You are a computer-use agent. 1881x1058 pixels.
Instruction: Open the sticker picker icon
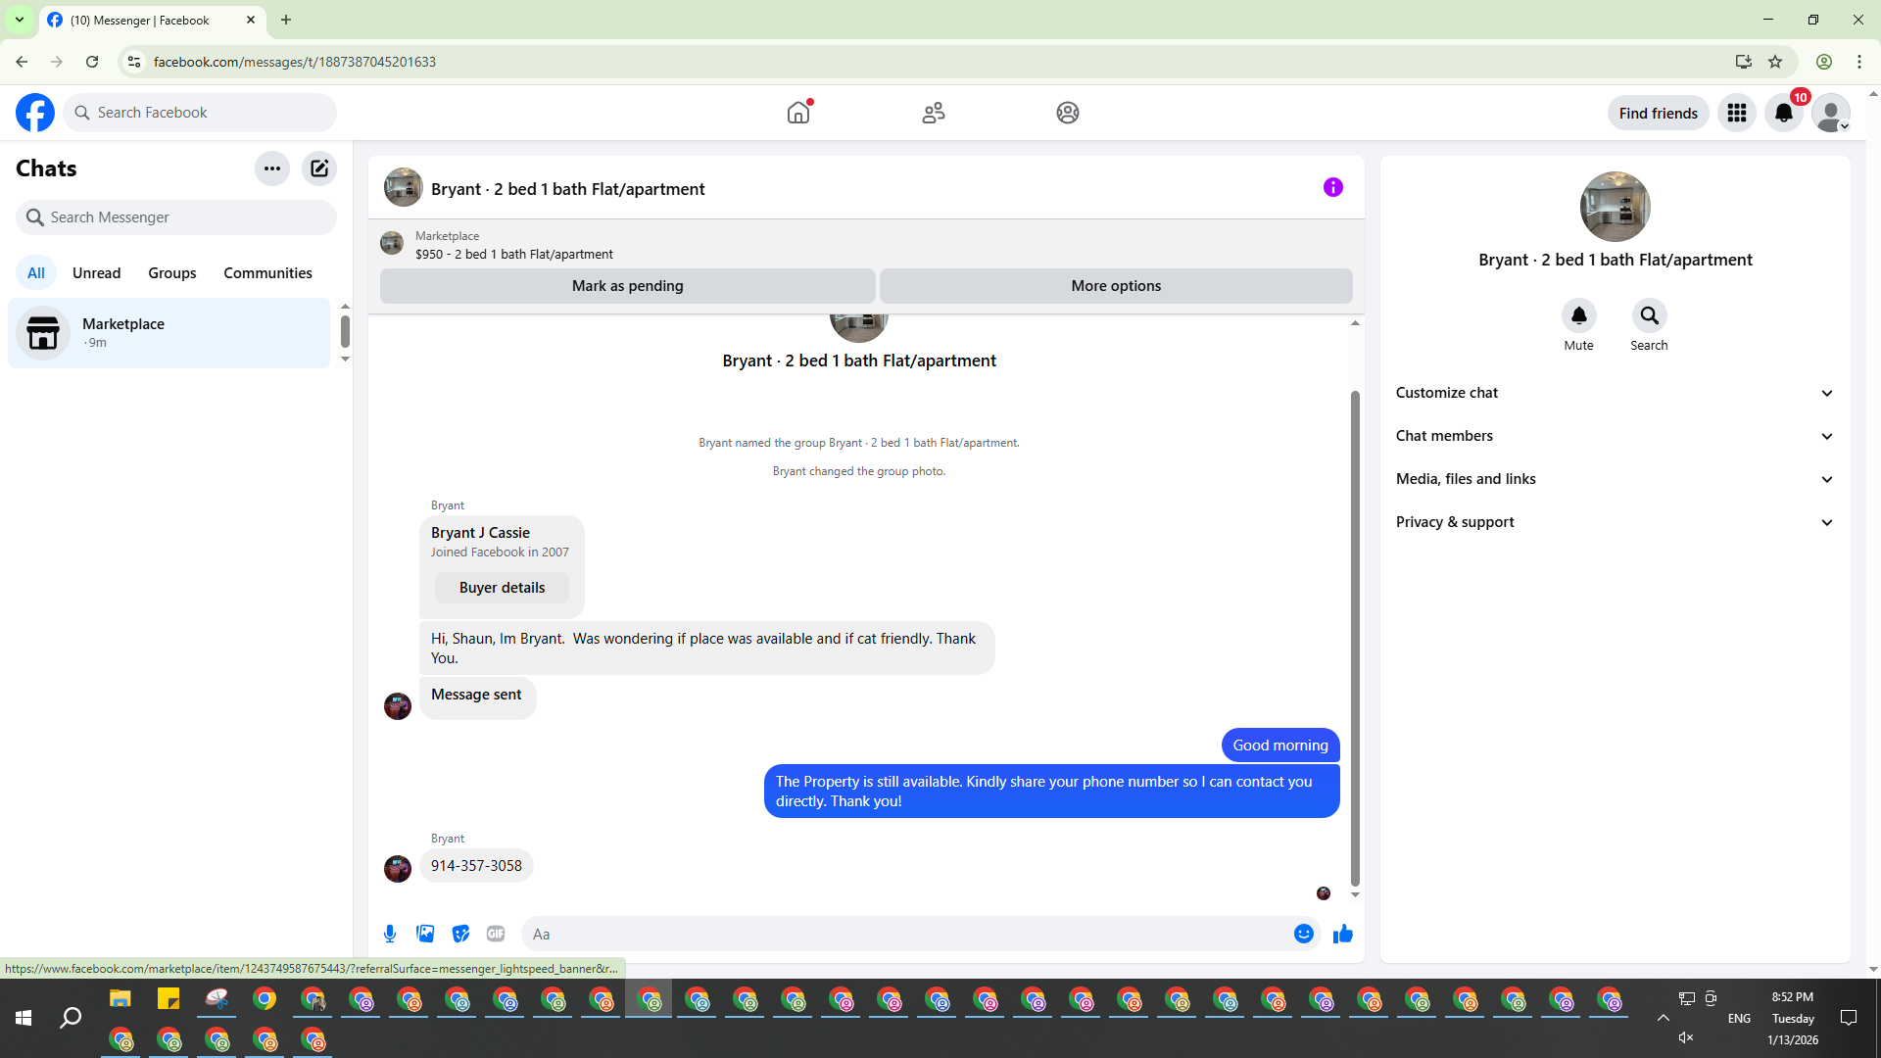(460, 934)
